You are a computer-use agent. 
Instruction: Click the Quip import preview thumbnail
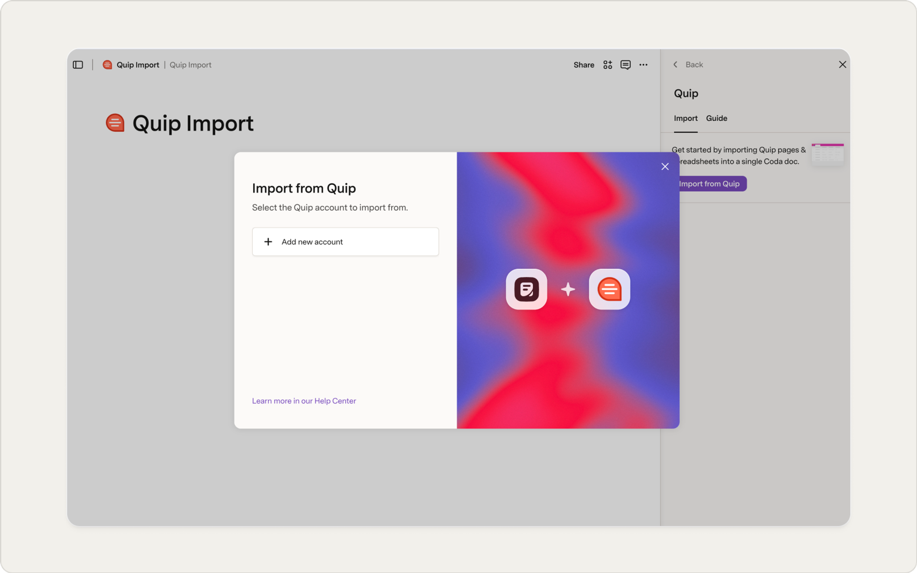click(x=827, y=154)
